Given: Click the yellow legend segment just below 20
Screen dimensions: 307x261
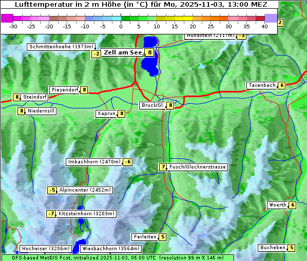Looking at the screenshot, I should pyautogui.click(x=188, y=18).
